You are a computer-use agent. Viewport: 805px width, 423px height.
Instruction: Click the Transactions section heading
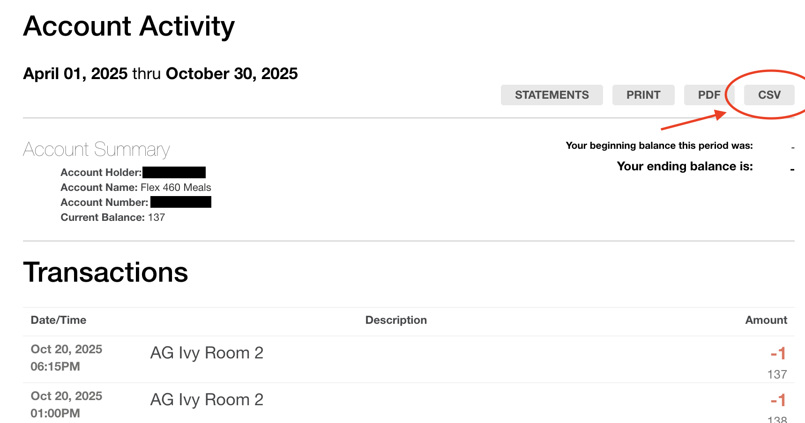point(105,272)
